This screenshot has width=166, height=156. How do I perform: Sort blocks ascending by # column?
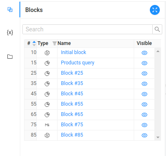coord(34,42)
